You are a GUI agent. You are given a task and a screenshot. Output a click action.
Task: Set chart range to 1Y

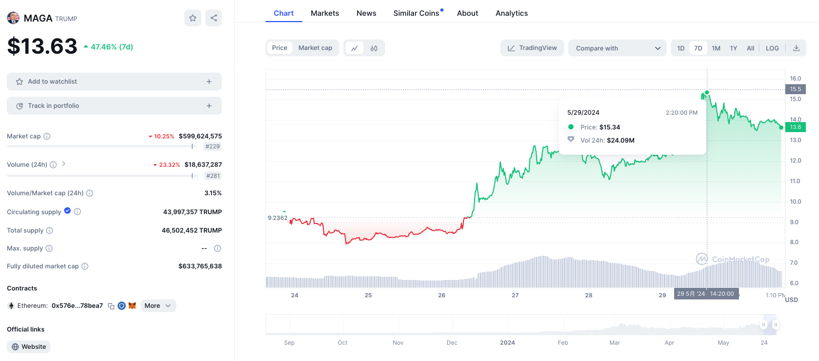[x=733, y=48]
